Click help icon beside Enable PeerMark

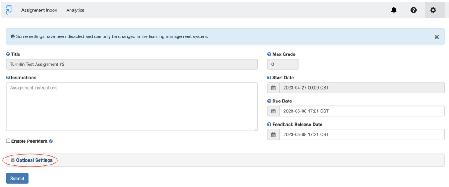coord(51,141)
